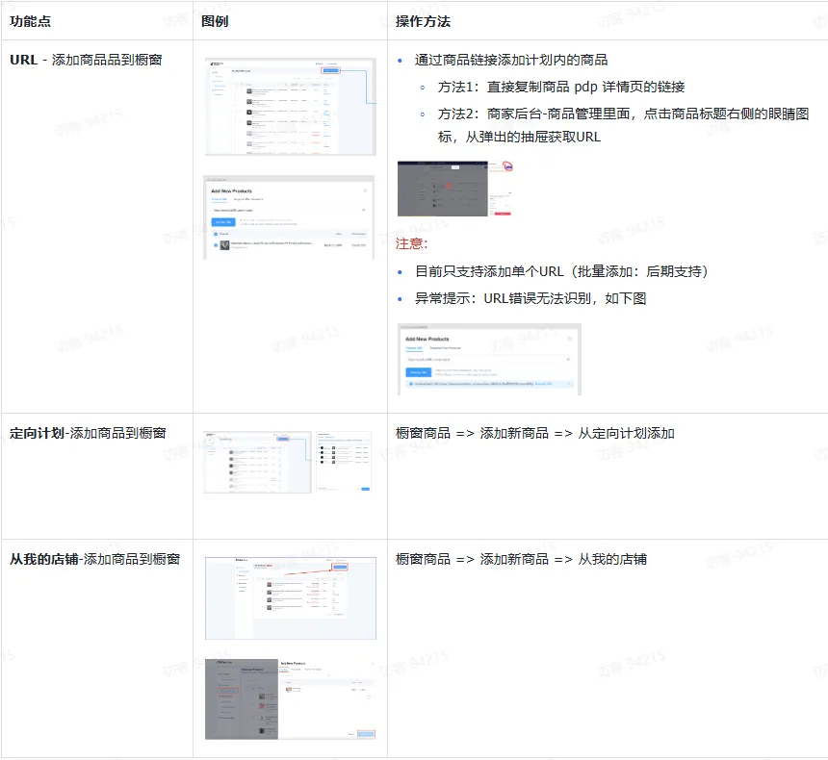The width and height of the screenshot is (828, 760).
Task: Select the text 定向计划-添加商品到橱窗
Action: (x=88, y=433)
